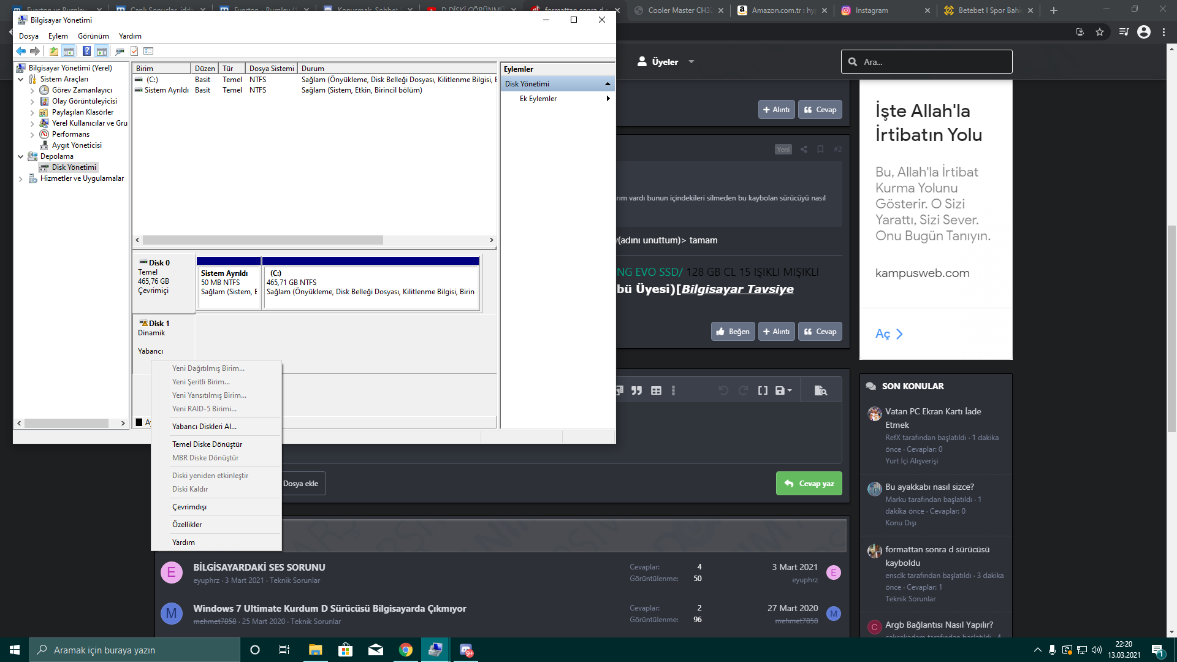The width and height of the screenshot is (1177, 662).
Task: Open the Bilgisayar Tavsiye link
Action: [x=737, y=289]
